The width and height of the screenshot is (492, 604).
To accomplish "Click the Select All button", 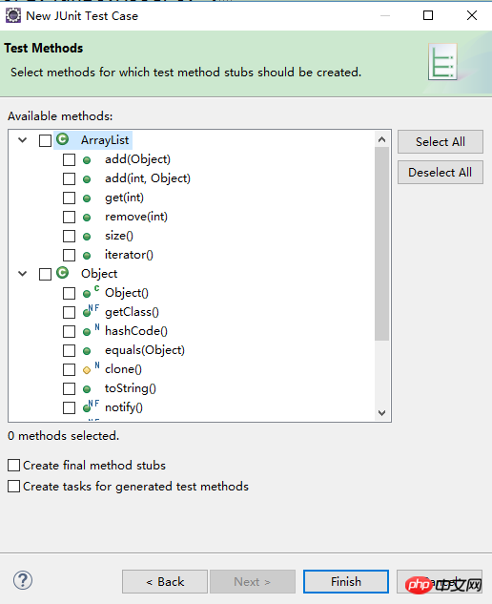I will (x=440, y=142).
